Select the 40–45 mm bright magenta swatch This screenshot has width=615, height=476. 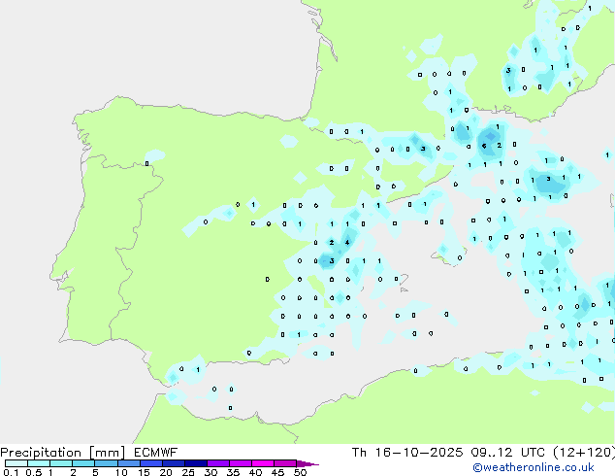[263, 463]
